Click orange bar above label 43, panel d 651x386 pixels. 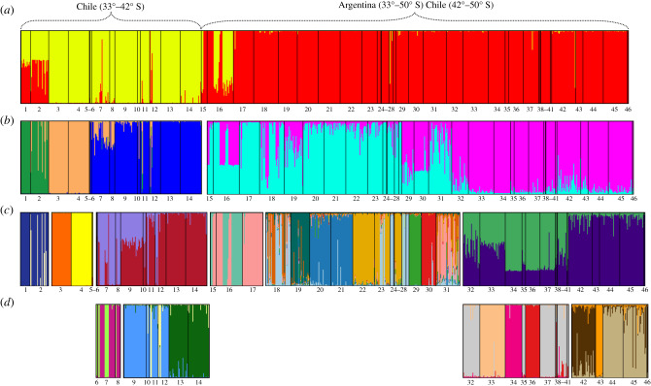pos(600,340)
